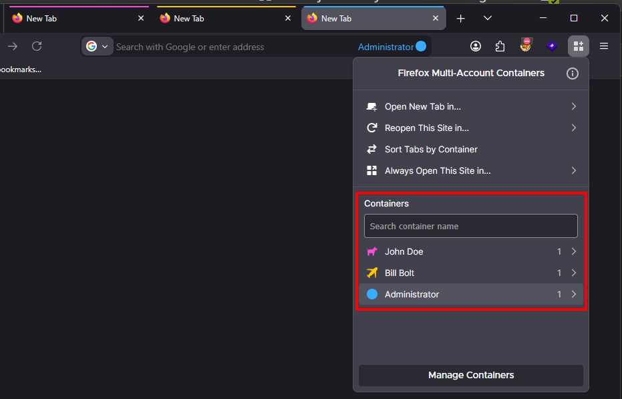Click the yellow airplane icon for Bill Bolt
The image size is (622, 399).
click(x=371, y=273)
